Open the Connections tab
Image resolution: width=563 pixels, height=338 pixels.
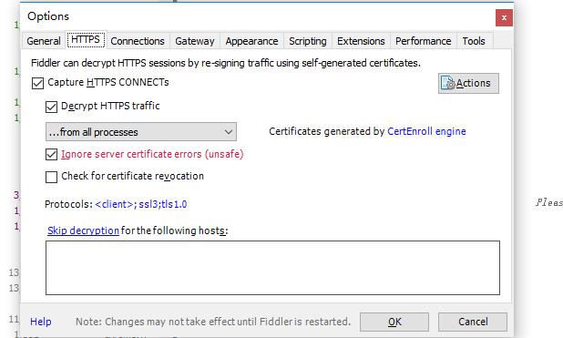click(138, 41)
